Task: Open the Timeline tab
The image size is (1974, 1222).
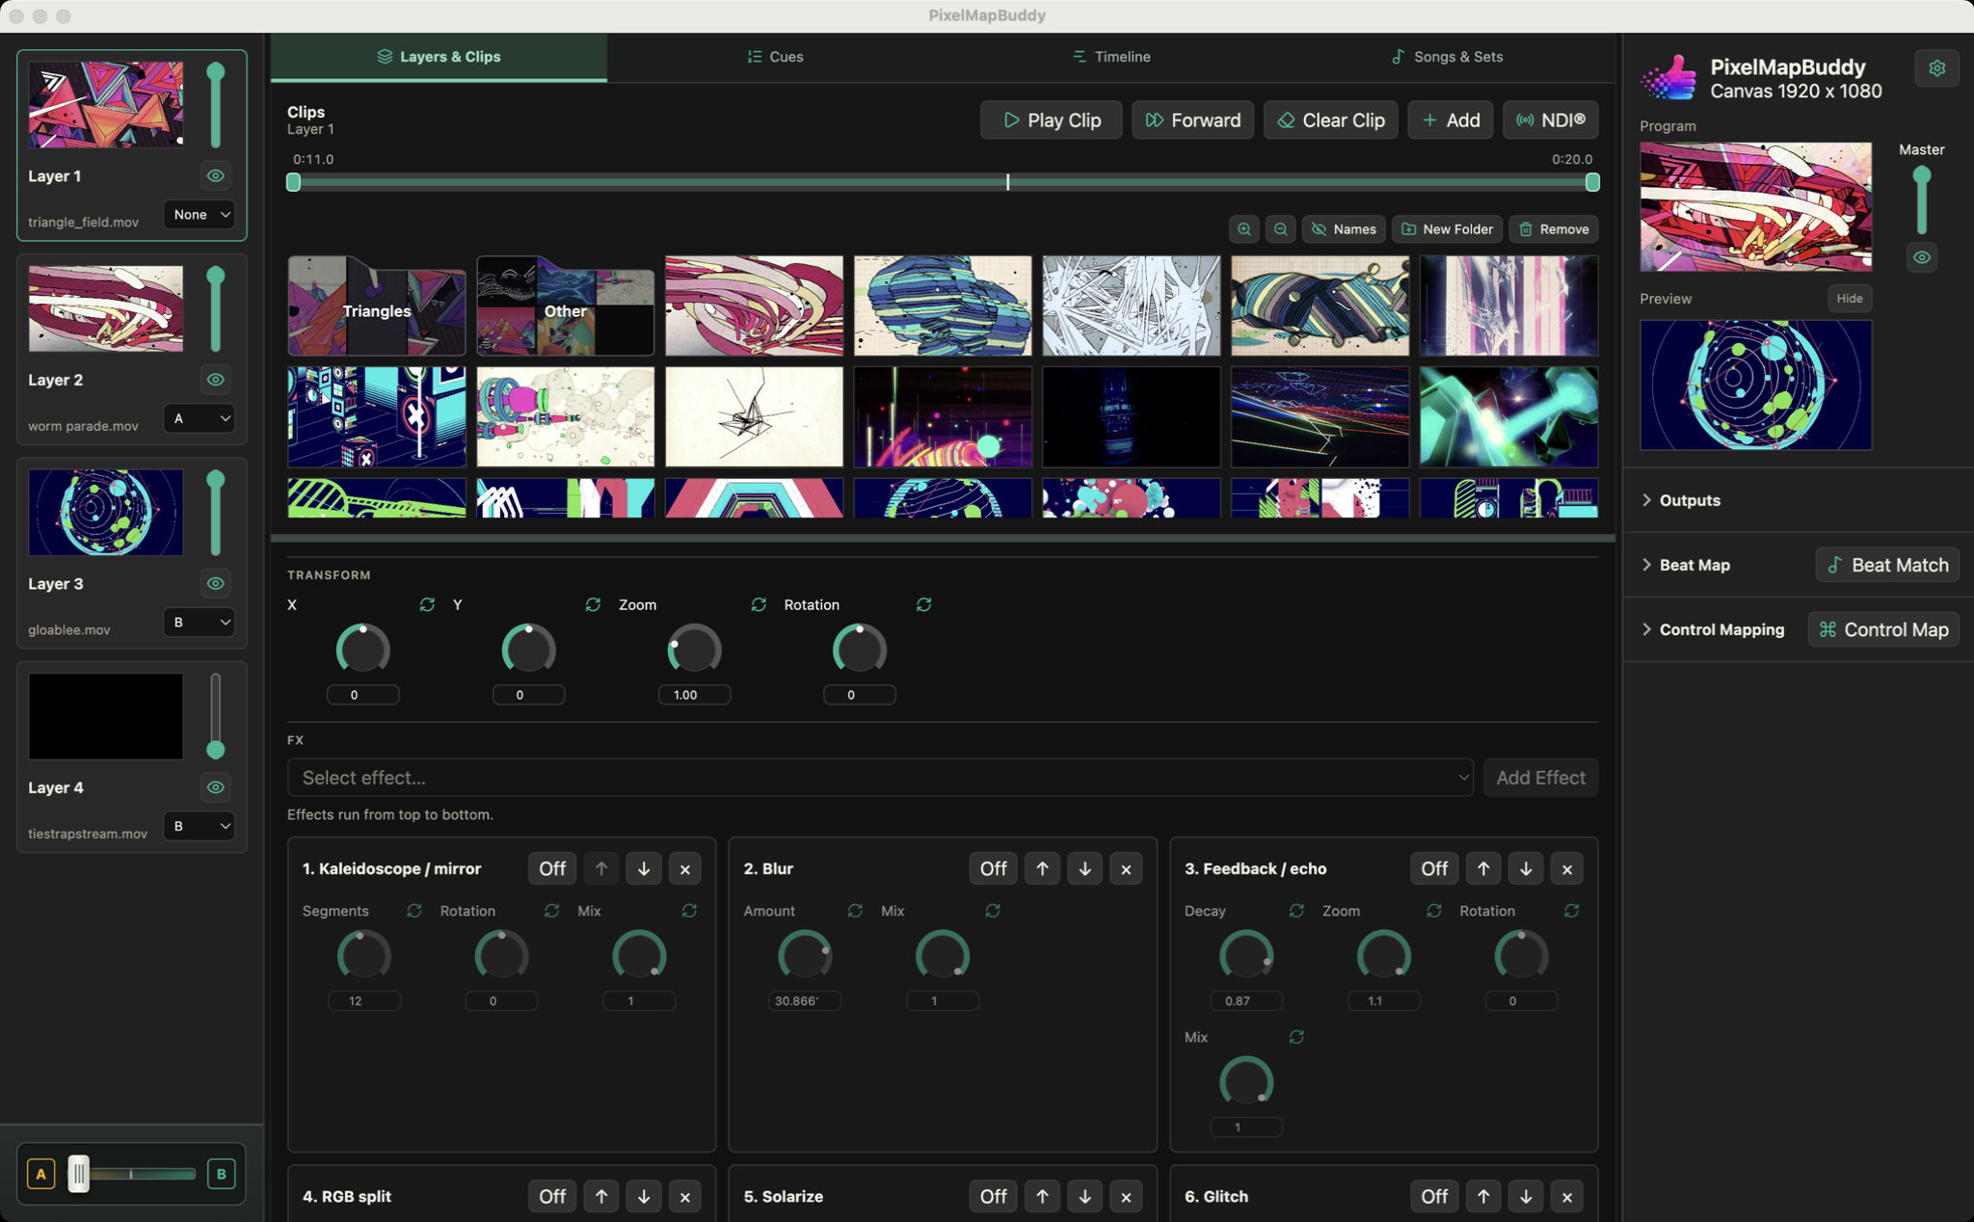Action: tap(1111, 57)
